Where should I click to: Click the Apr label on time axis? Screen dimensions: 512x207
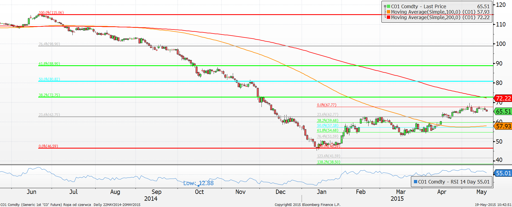click(x=442, y=192)
